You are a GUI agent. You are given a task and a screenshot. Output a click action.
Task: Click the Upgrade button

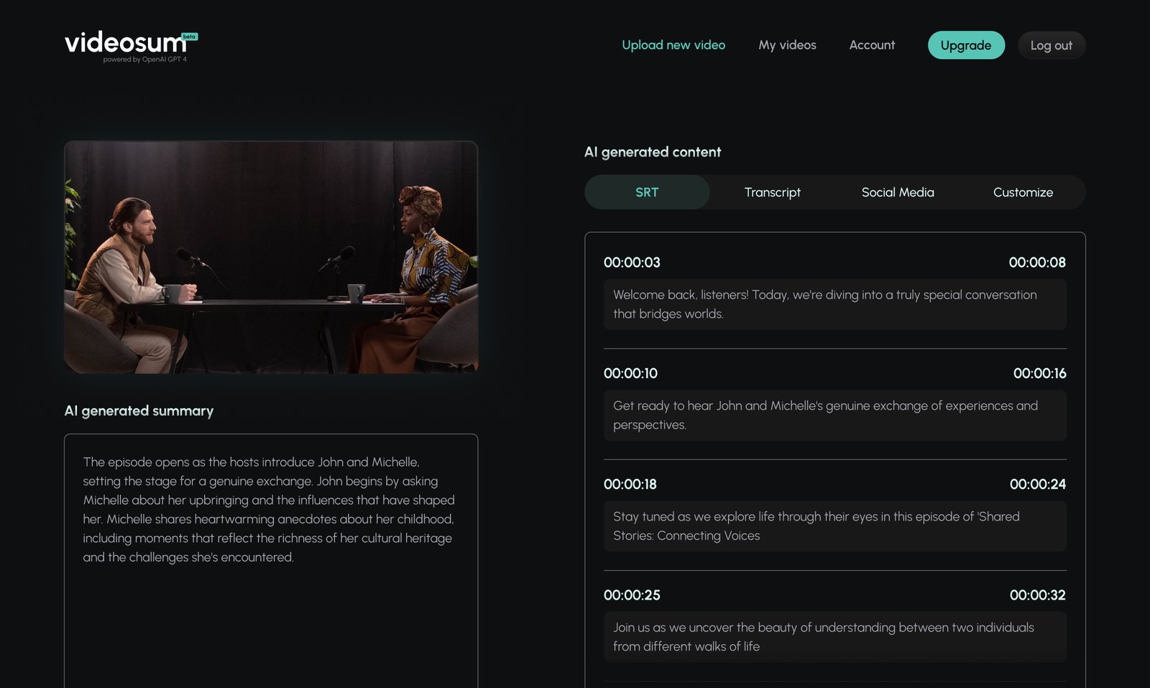pos(966,45)
